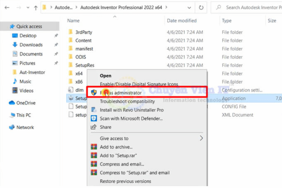Expand the address bar history dropdown

point(189,8)
